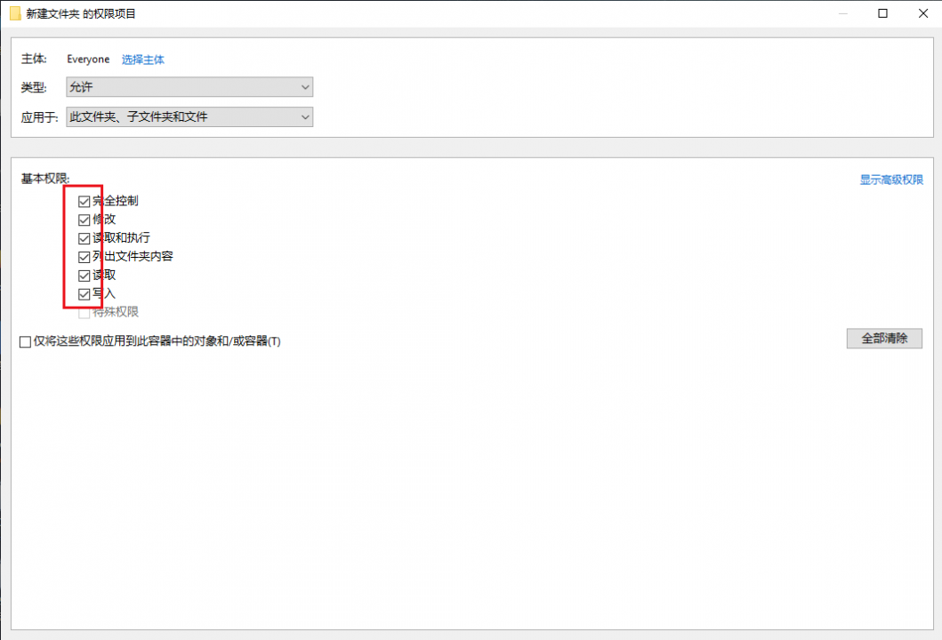This screenshot has height=640, width=942.
Task: Uncheck the 读取 permission checkbox
Action: click(x=85, y=276)
